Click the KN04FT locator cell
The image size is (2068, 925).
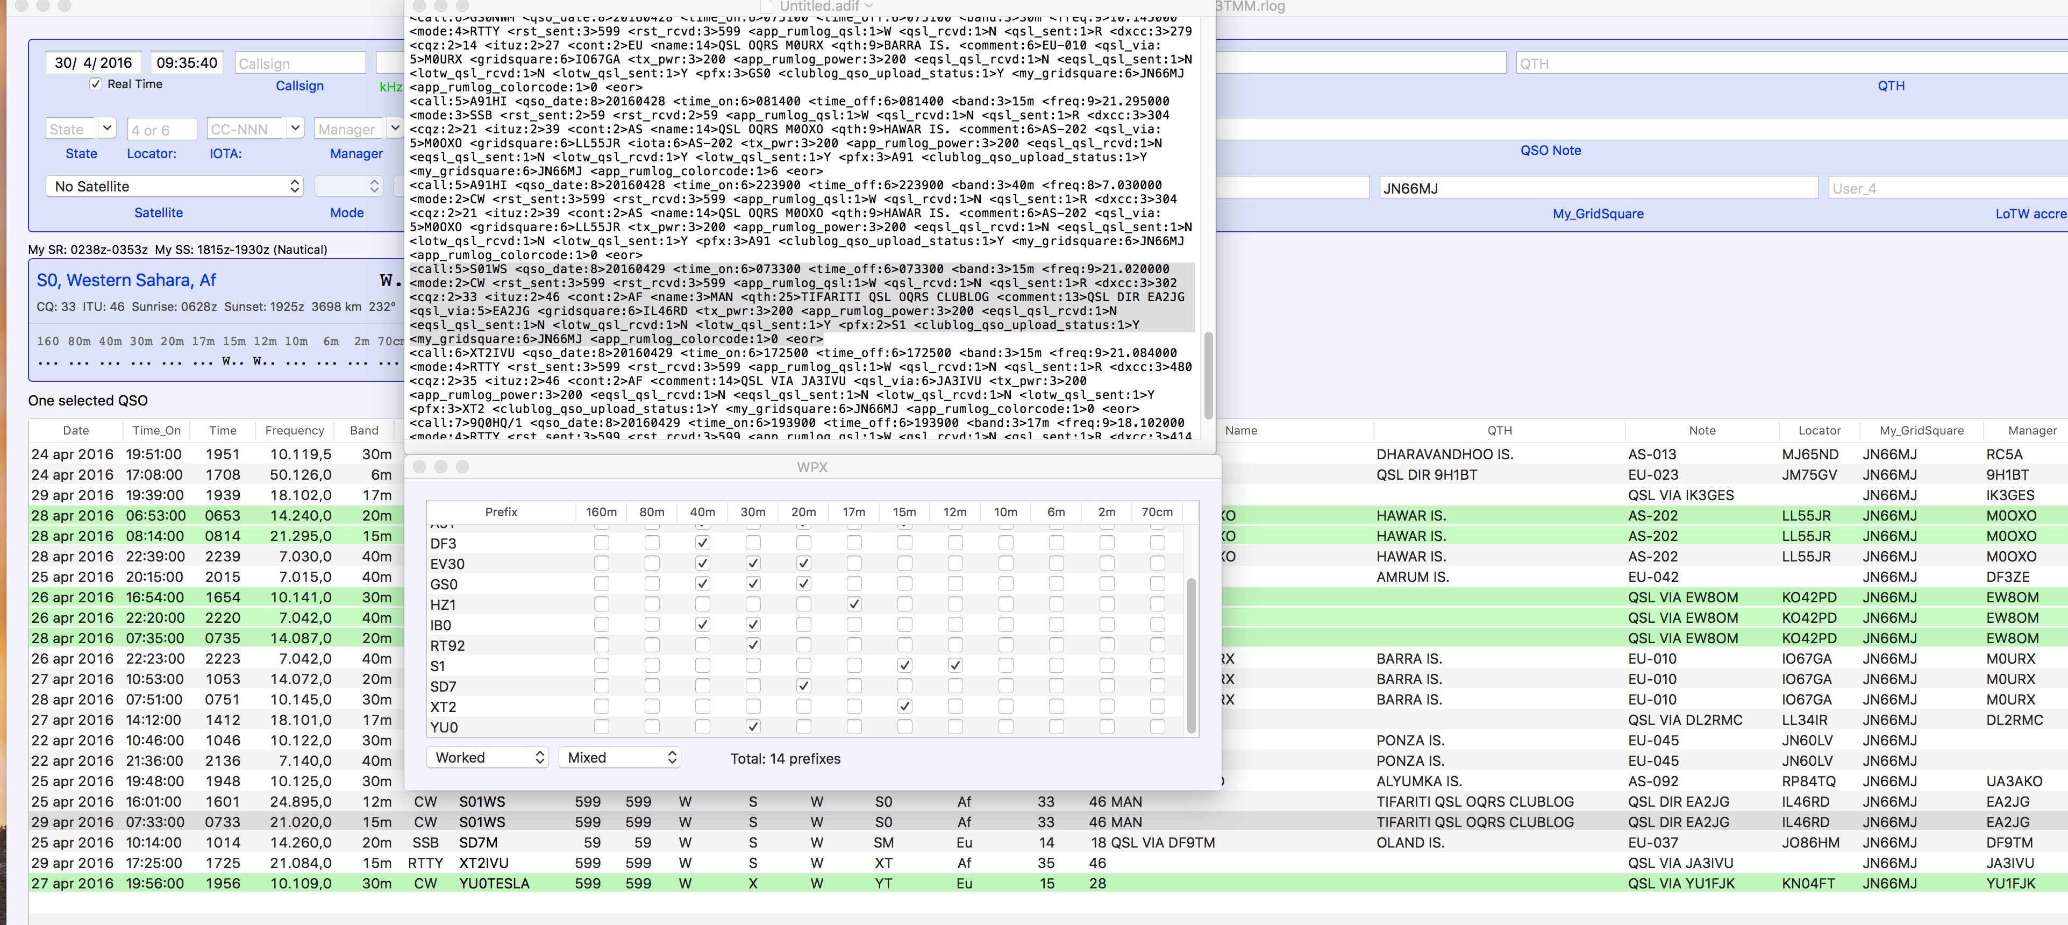pyautogui.click(x=1808, y=883)
